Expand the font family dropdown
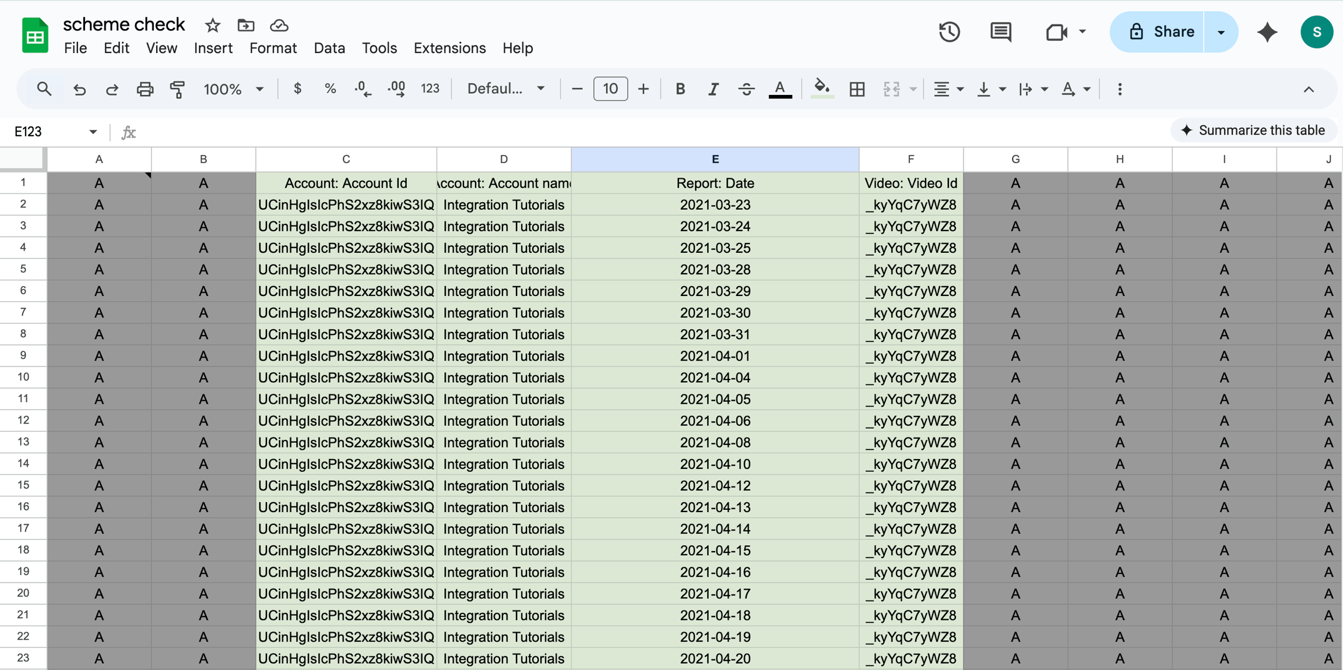This screenshot has width=1343, height=670. 506,89
